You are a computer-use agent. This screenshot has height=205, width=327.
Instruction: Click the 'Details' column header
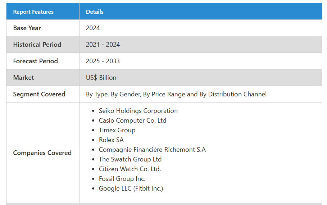pos(95,12)
